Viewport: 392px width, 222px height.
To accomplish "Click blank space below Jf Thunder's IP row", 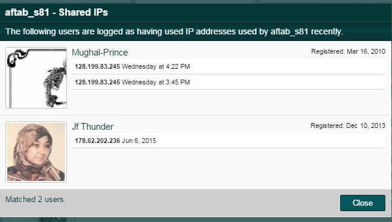I will click(x=228, y=168).
